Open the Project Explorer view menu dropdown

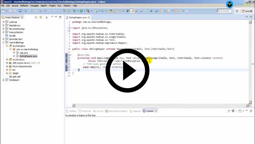[52, 17]
